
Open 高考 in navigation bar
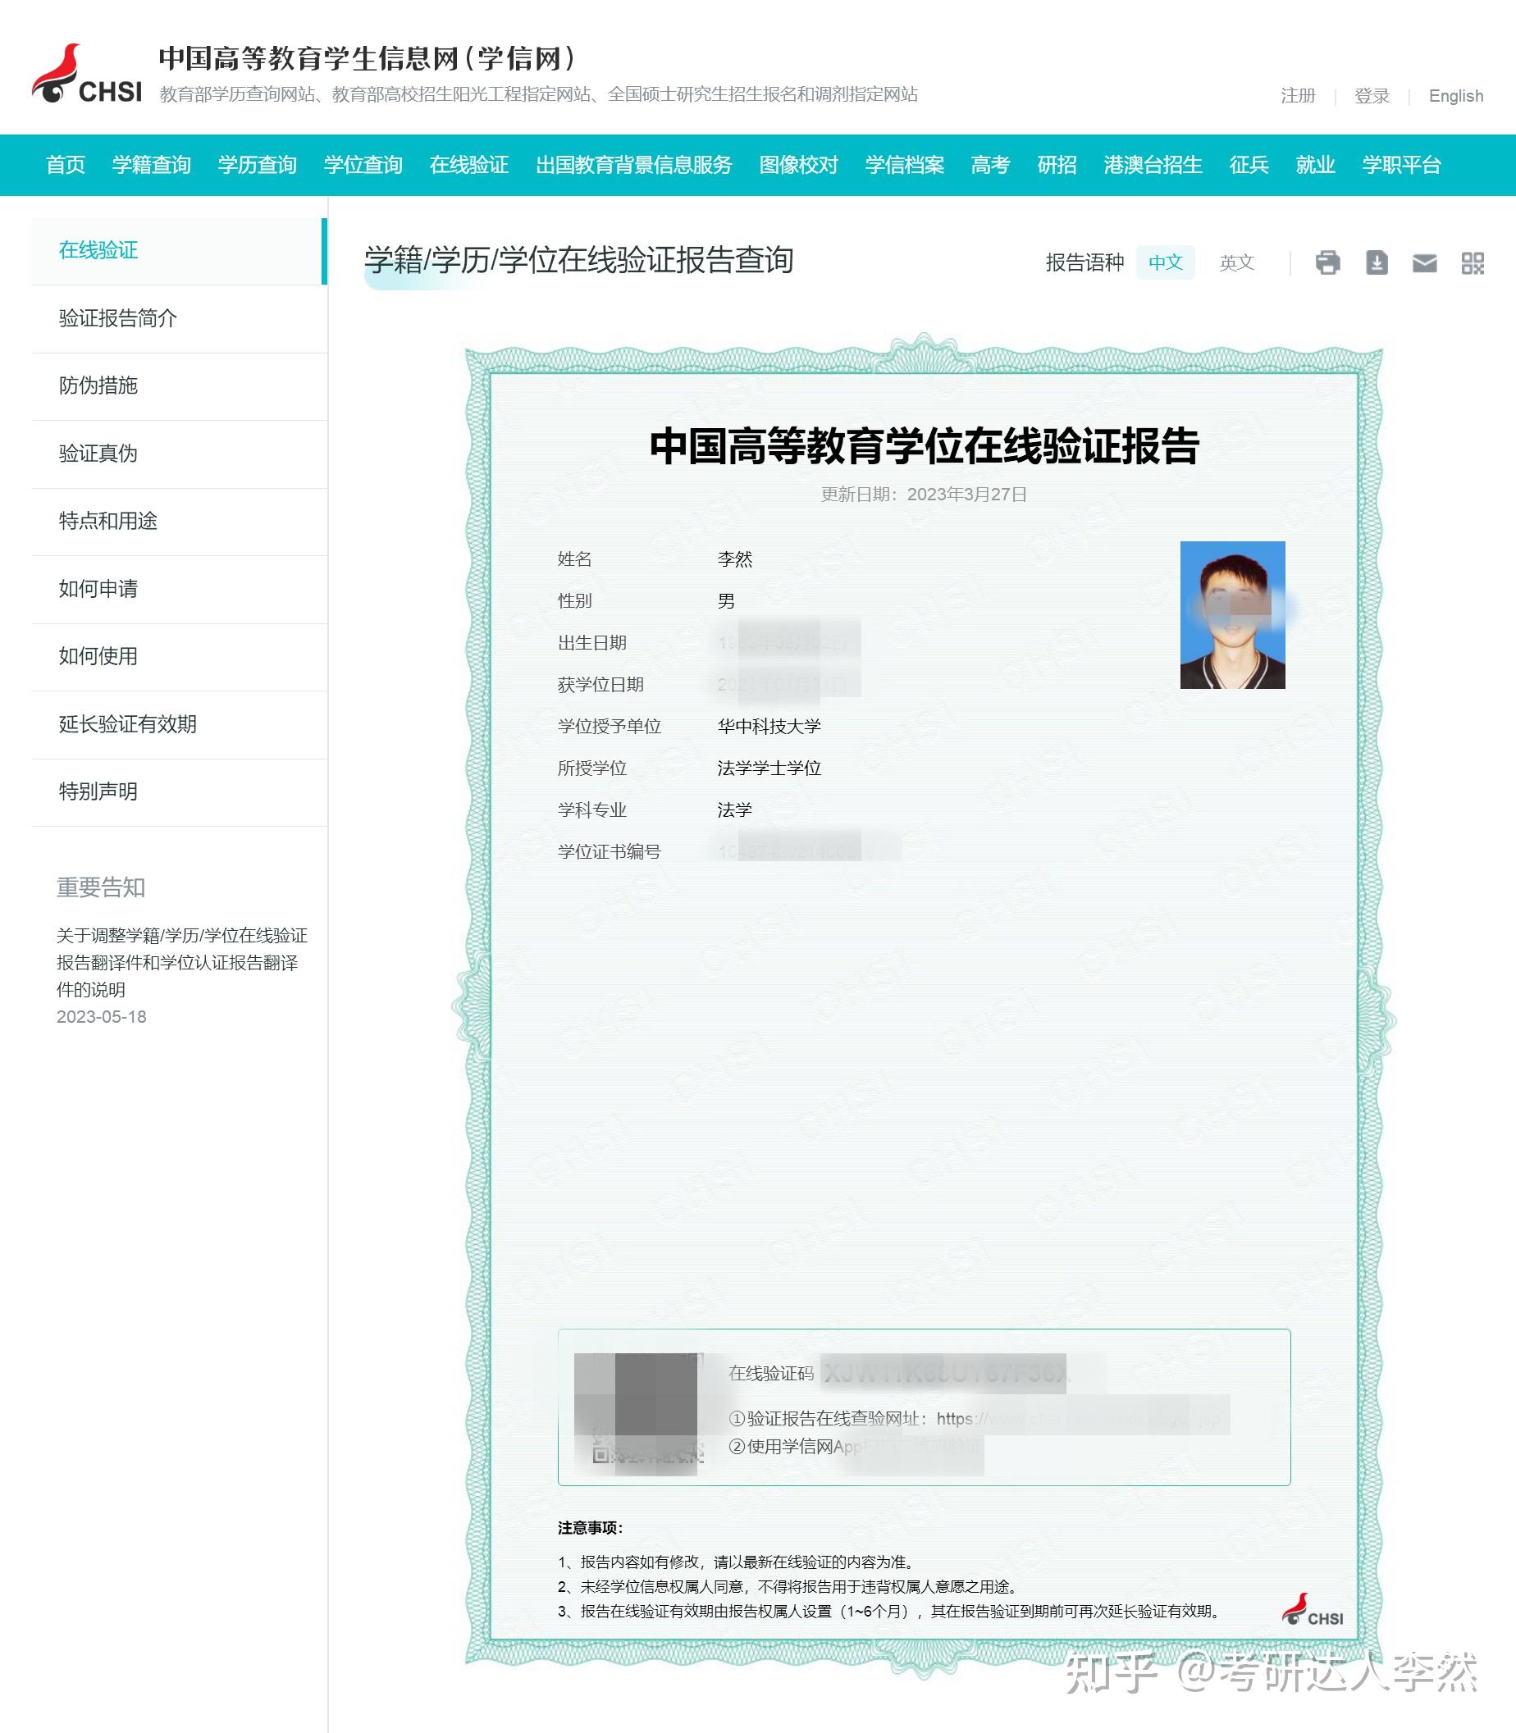(990, 165)
